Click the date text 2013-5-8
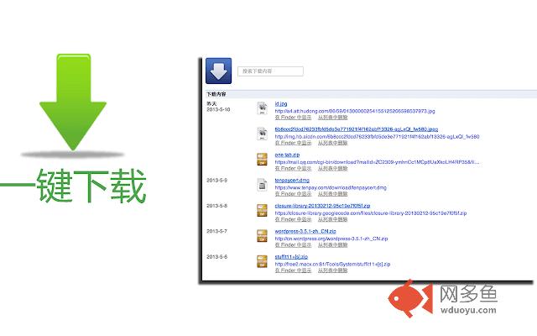Viewport: 537px width, 336px height. click(216, 206)
